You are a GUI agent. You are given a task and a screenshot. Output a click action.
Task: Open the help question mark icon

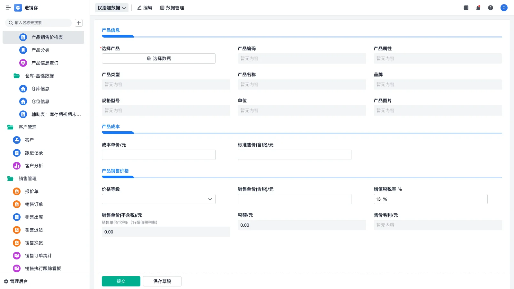tap(491, 8)
